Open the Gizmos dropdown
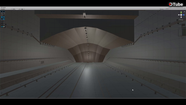 pyautogui.click(x=162, y=9)
